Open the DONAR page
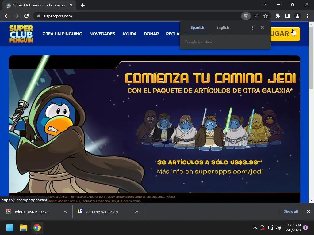 (x=151, y=34)
